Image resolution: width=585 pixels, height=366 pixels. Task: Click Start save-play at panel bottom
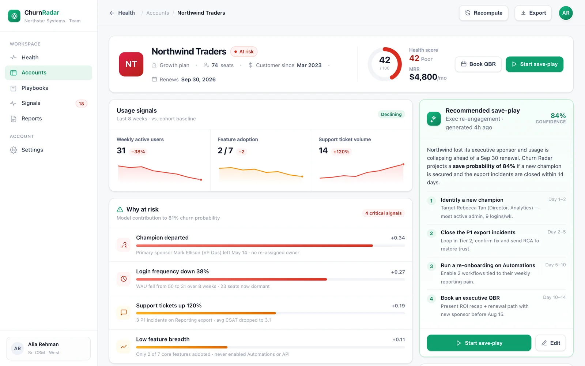coord(479,343)
